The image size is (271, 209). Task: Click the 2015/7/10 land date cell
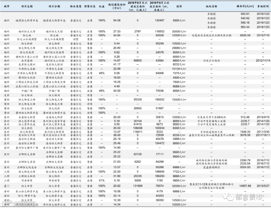click(263, 35)
